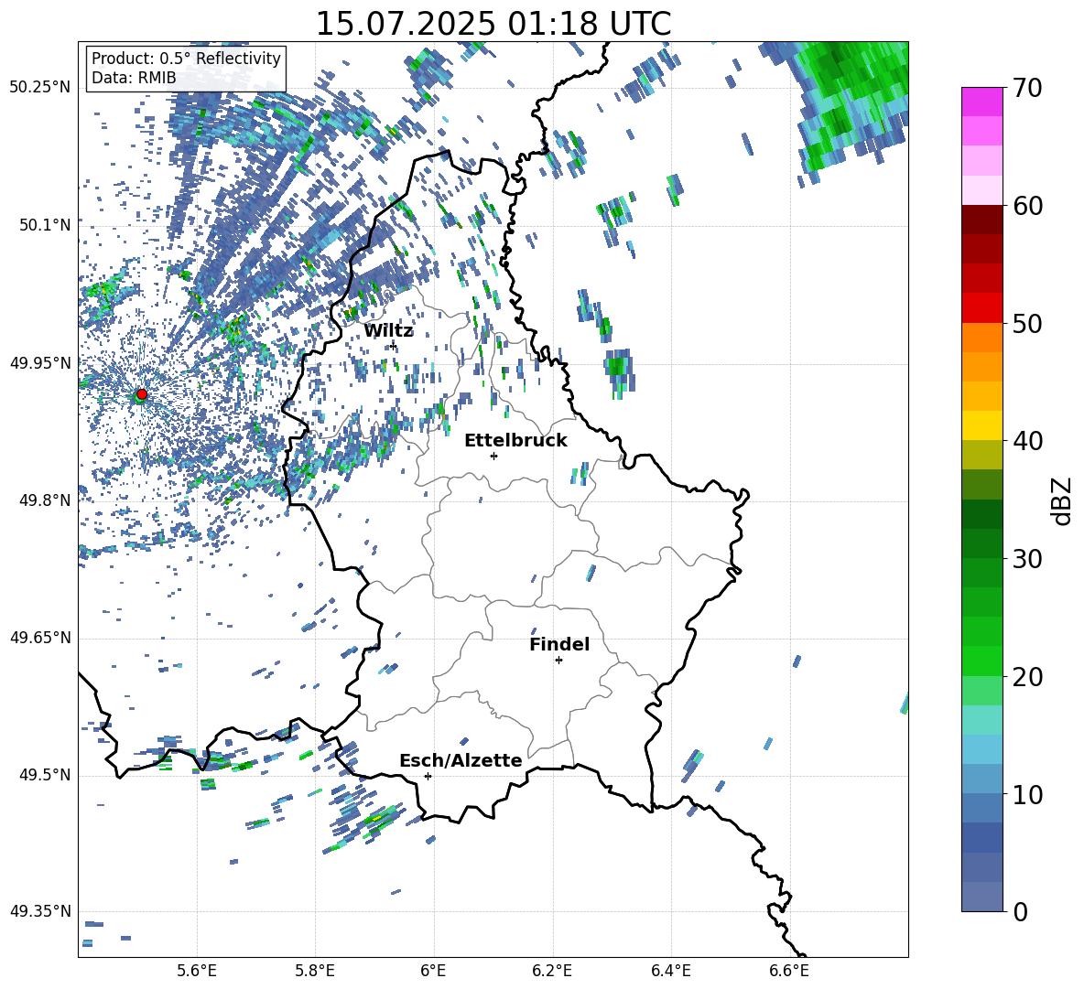
Task: Click the Esch/Alzette city label
Action: [461, 760]
